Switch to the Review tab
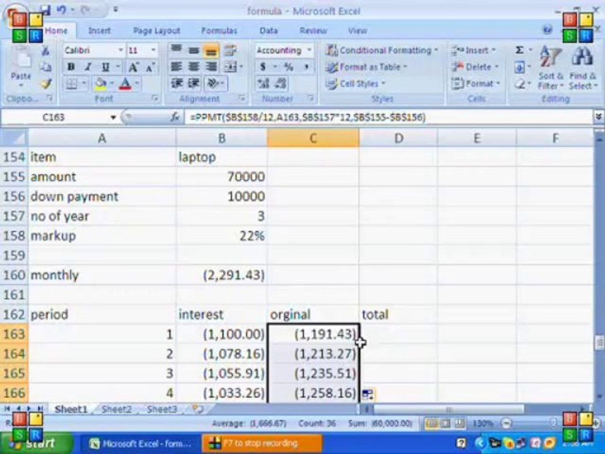The image size is (605, 454). [x=313, y=30]
